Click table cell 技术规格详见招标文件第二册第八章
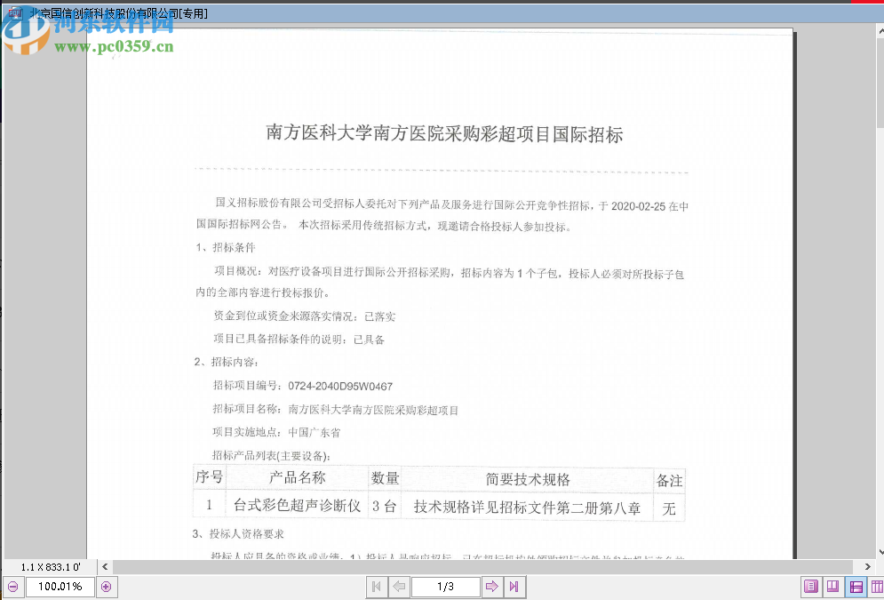 pyautogui.click(x=527, y=508)
